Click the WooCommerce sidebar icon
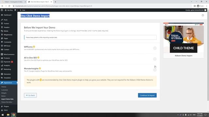 click(x=2, y=54)
